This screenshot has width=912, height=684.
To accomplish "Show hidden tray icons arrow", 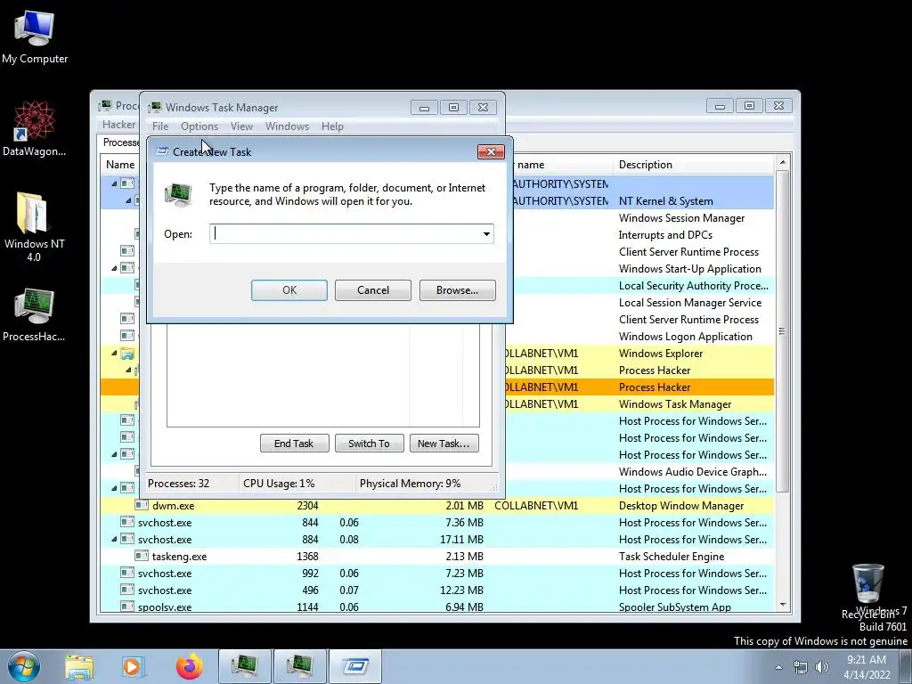I will 778,667.
